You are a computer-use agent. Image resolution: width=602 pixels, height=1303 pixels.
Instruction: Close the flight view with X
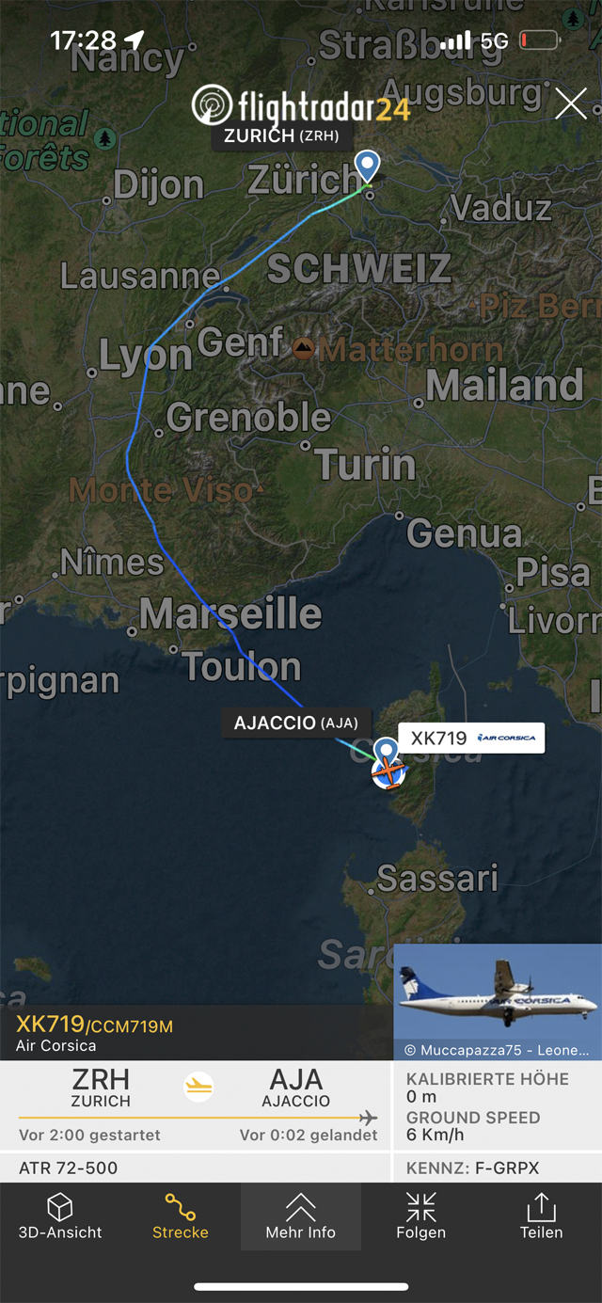[x=571, y=103]
